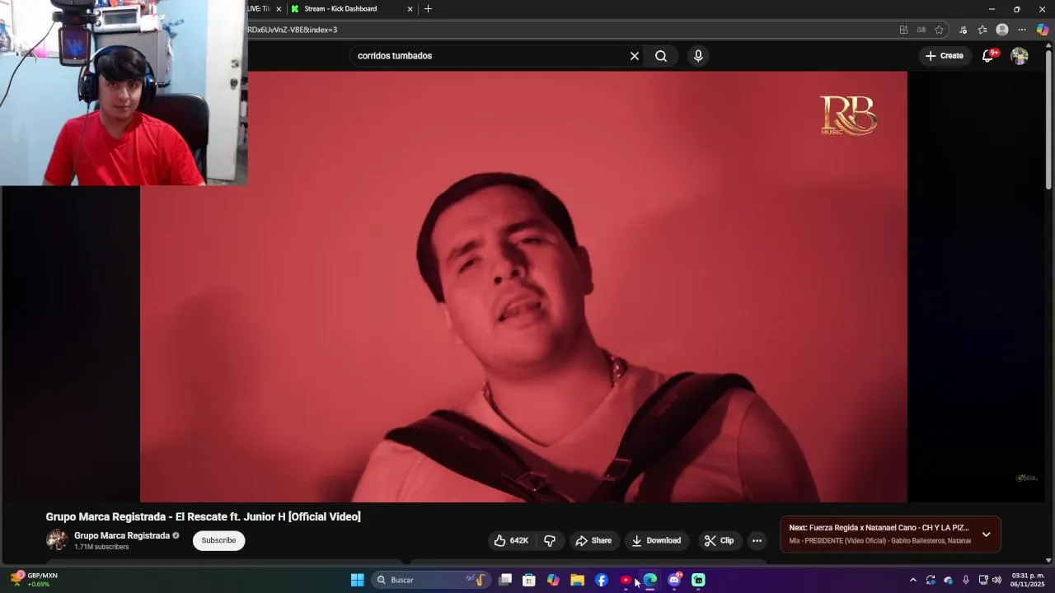Open the YouTube Create menu
1055x593 pixels.
944,56
